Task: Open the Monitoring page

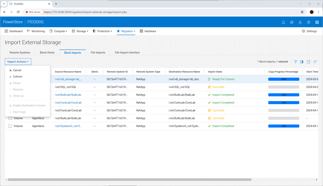Action: pos(36,31)
